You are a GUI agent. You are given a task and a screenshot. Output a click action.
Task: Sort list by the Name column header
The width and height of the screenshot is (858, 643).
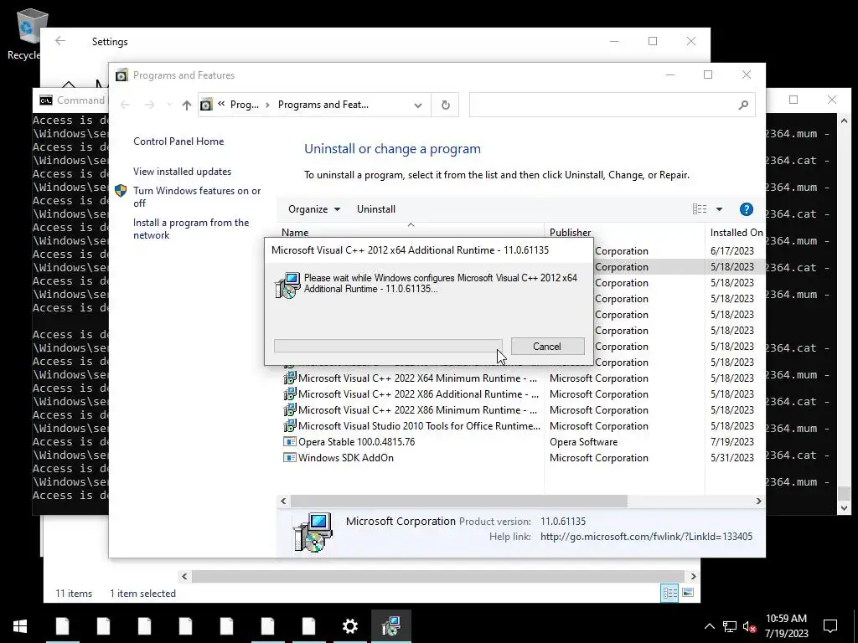pos(295,233)
